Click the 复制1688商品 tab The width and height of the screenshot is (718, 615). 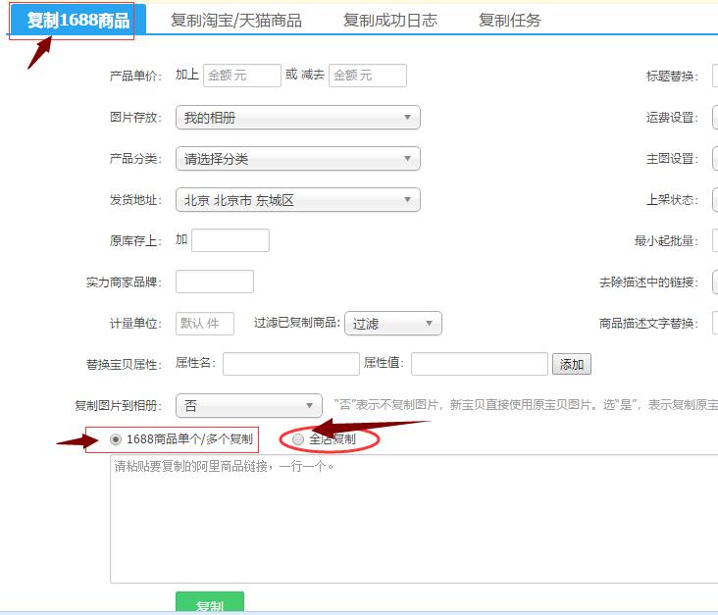point(77,21)
